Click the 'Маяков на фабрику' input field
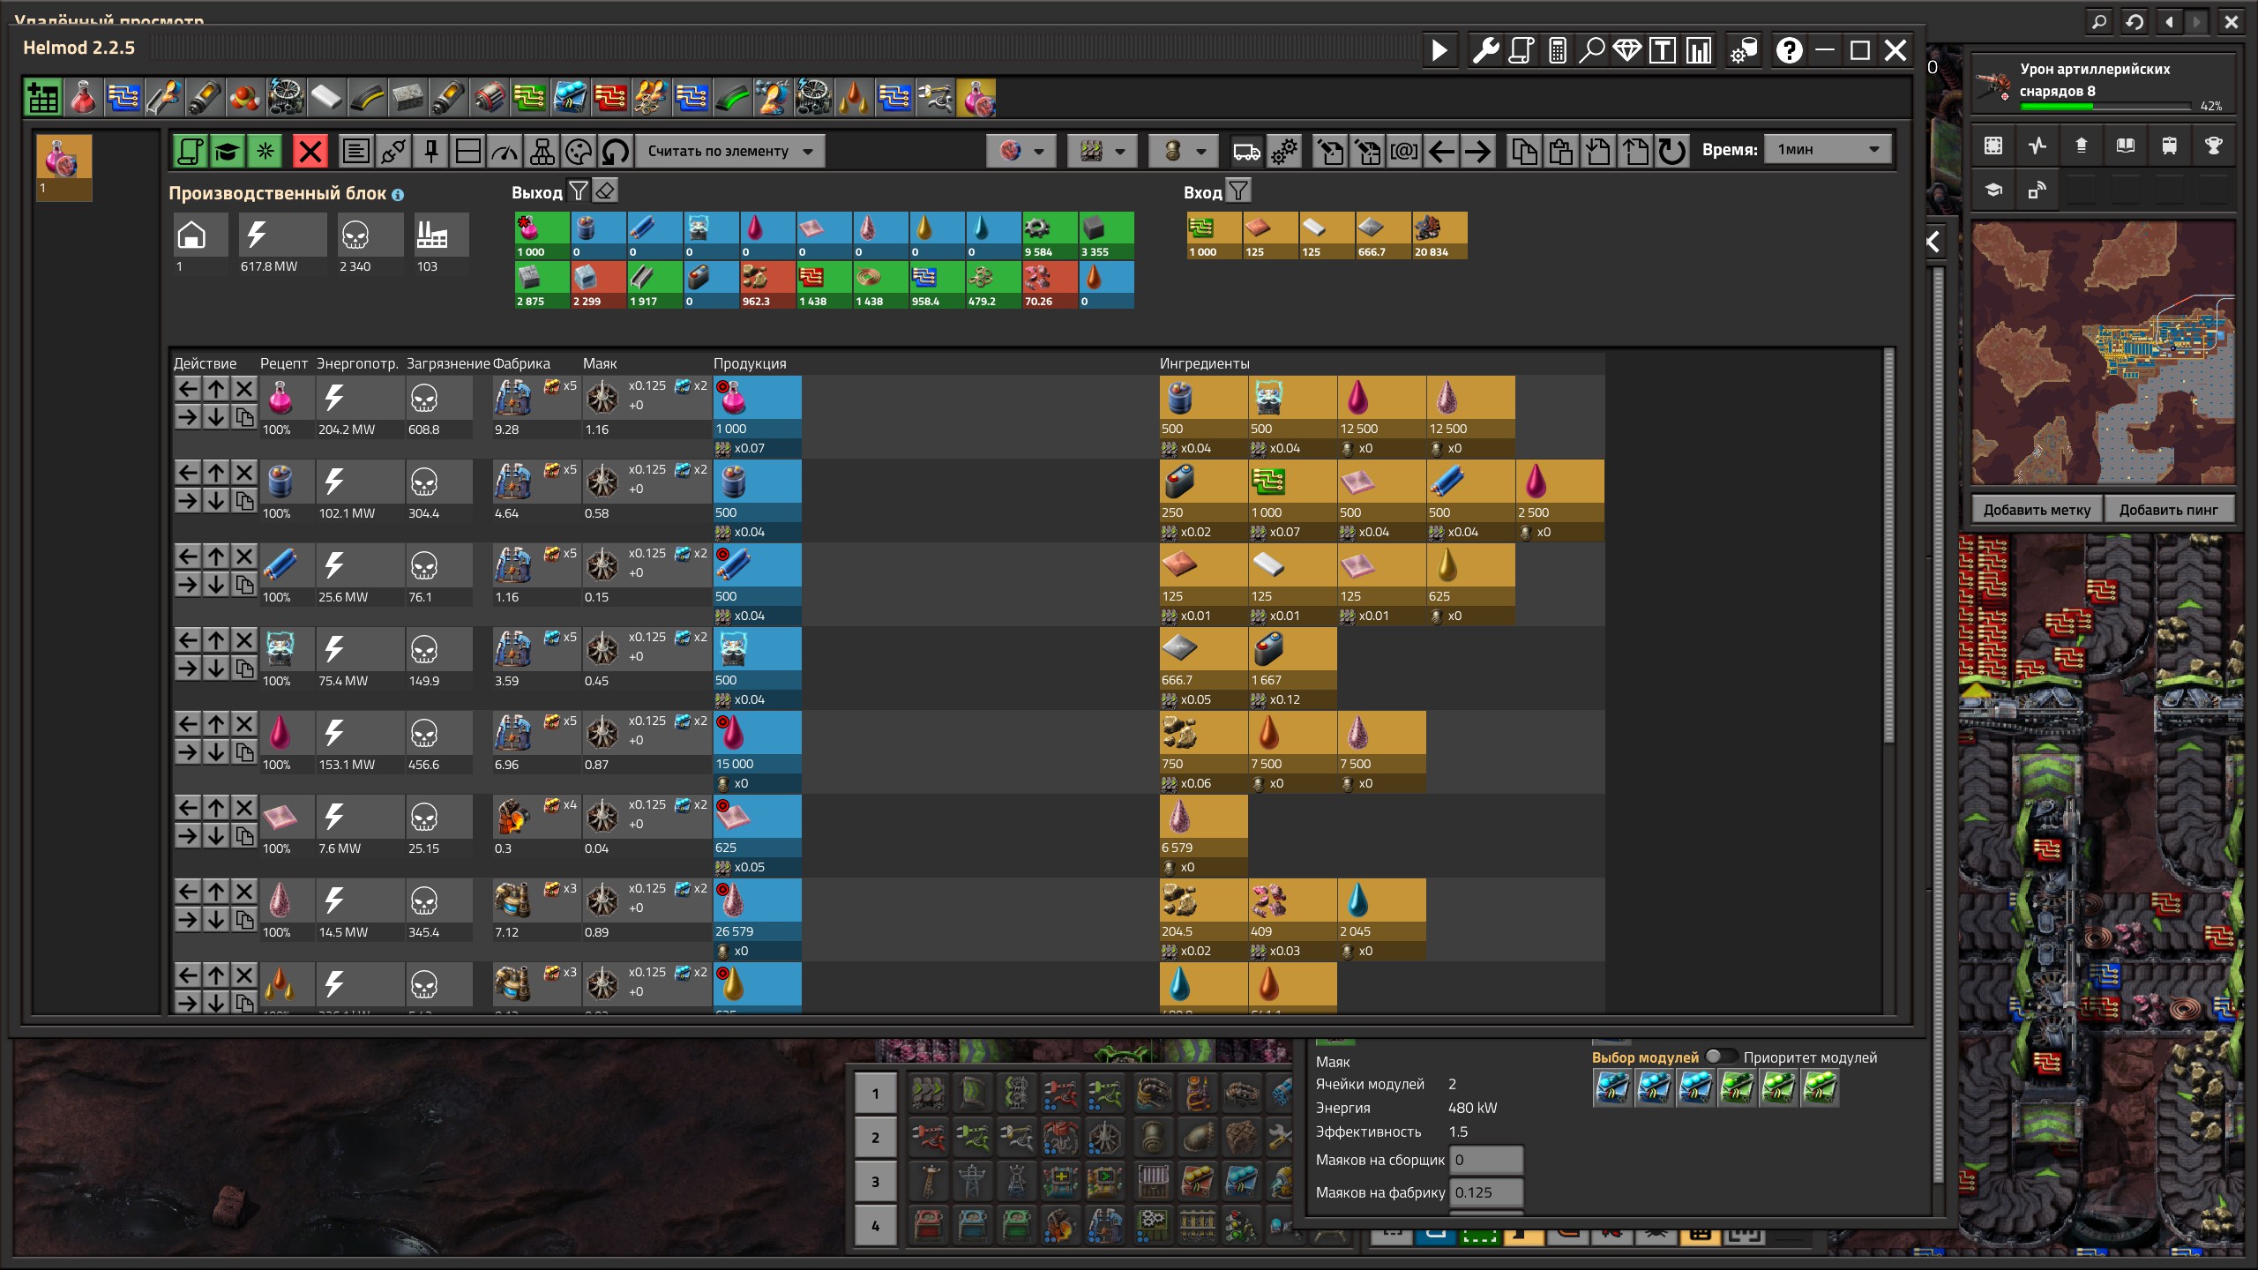The image size is (2258, 1270). tap(1487, 1192)
